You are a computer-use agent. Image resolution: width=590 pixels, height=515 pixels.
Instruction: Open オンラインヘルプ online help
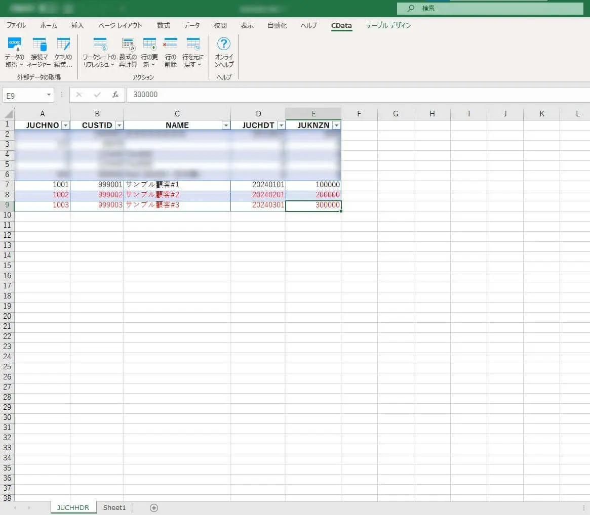223,52
